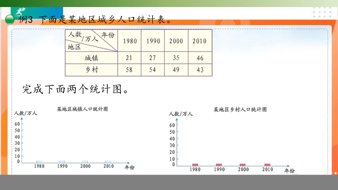Click chart title 某地区城镇人口统计图

[x=83, y=109]
